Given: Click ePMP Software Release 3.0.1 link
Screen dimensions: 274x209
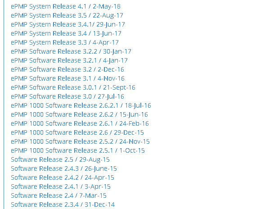Looking at the screenshot, I should click(x=73, y=87).
